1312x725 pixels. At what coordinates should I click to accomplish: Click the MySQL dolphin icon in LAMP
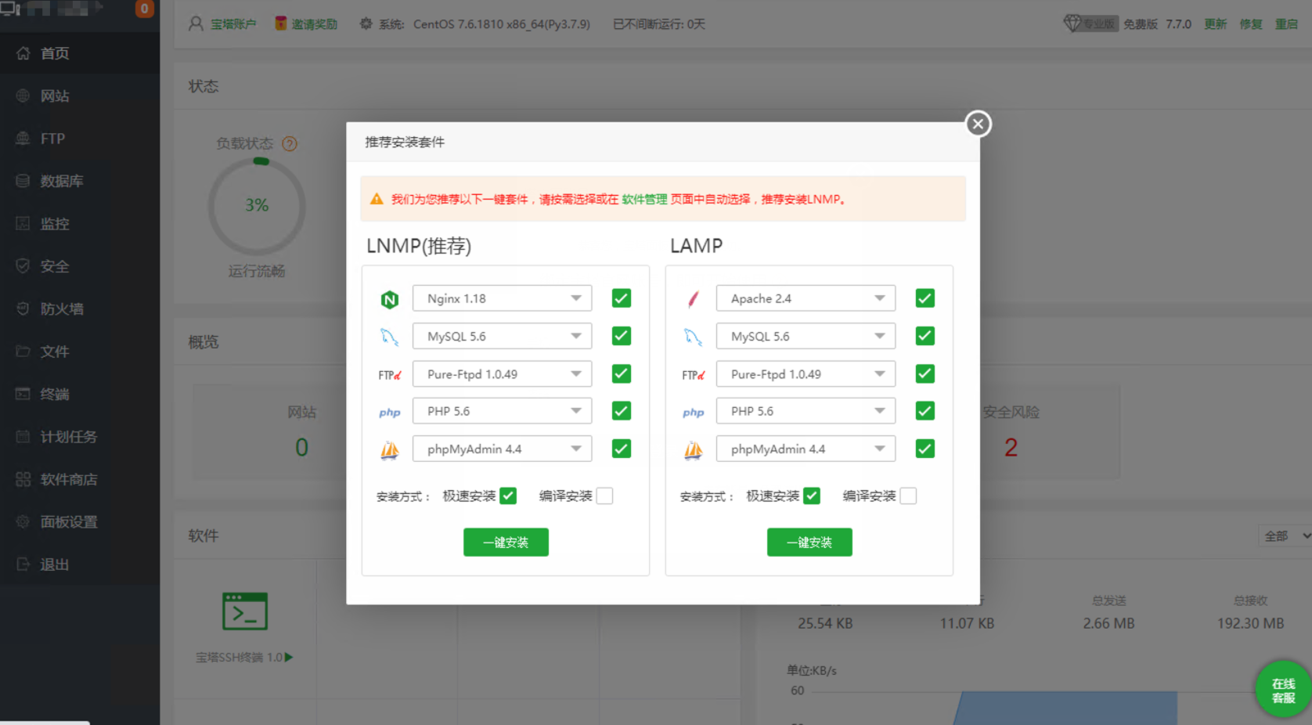694,337
